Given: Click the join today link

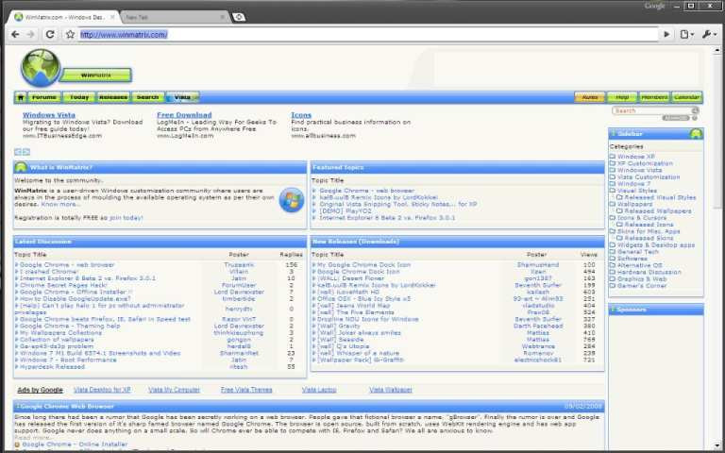Looking at the screenshot, I should [x=126, y=217].
